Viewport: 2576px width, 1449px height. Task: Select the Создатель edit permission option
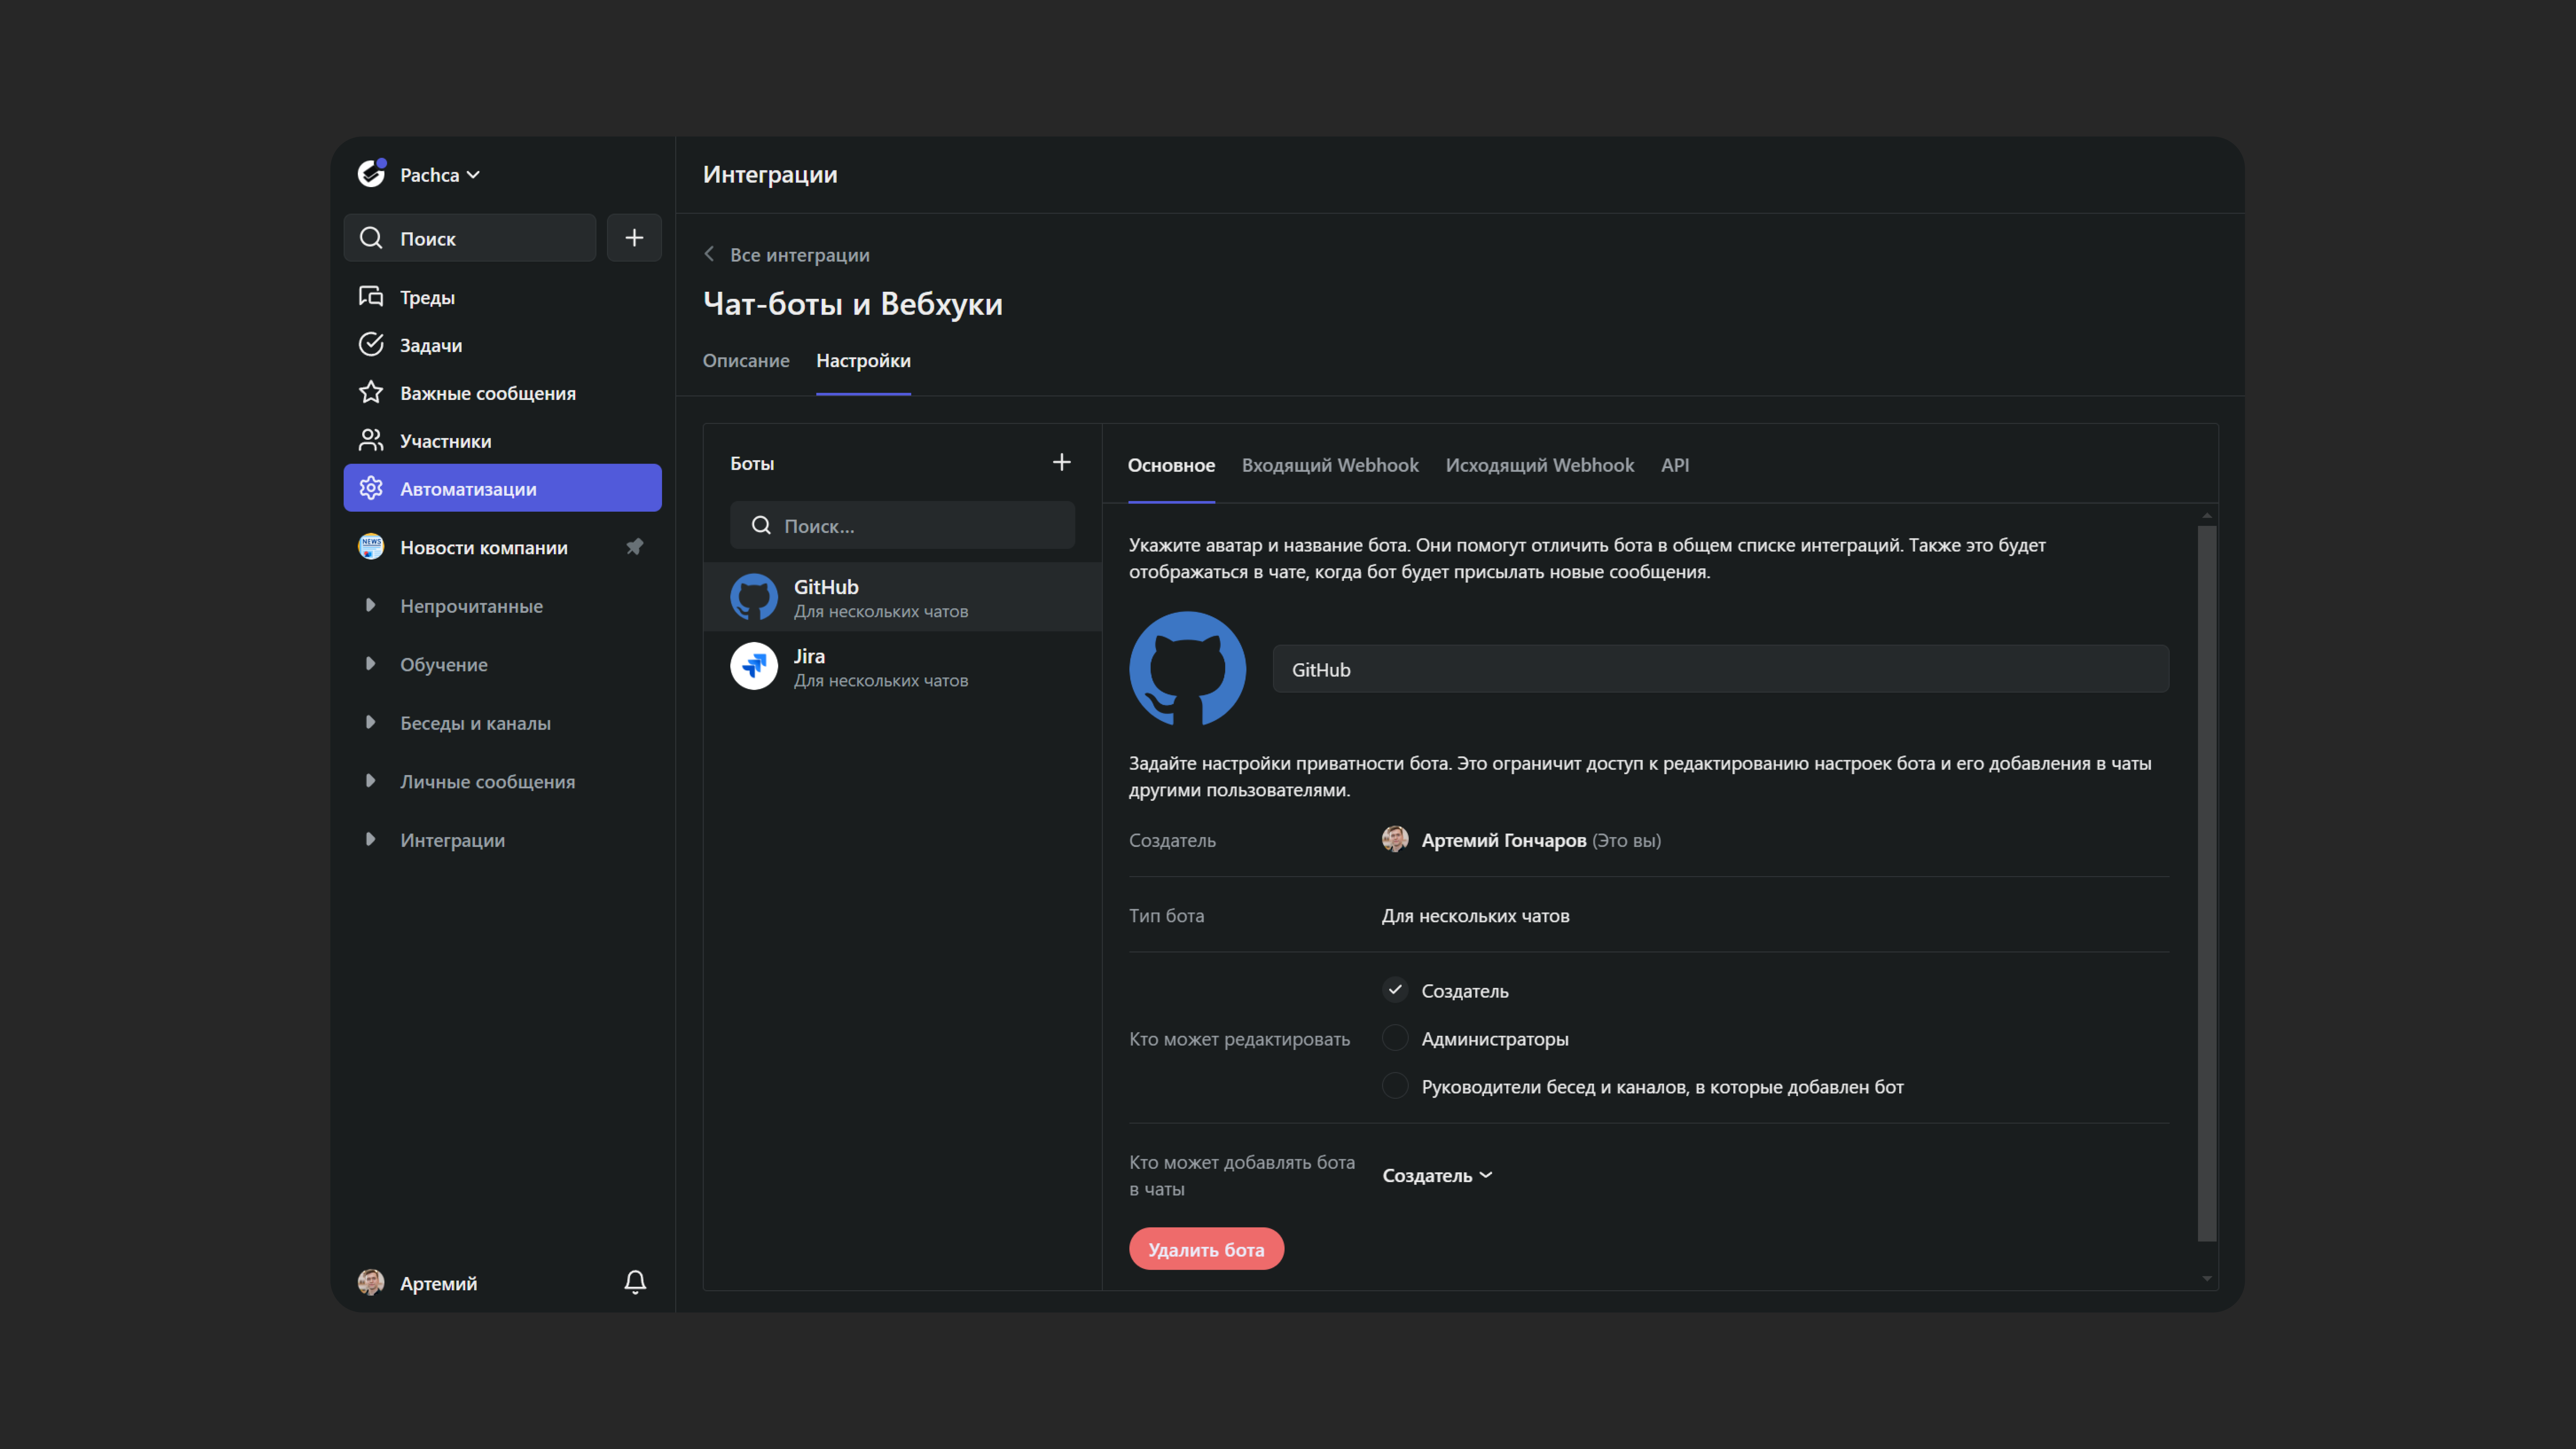point(1395,990)
